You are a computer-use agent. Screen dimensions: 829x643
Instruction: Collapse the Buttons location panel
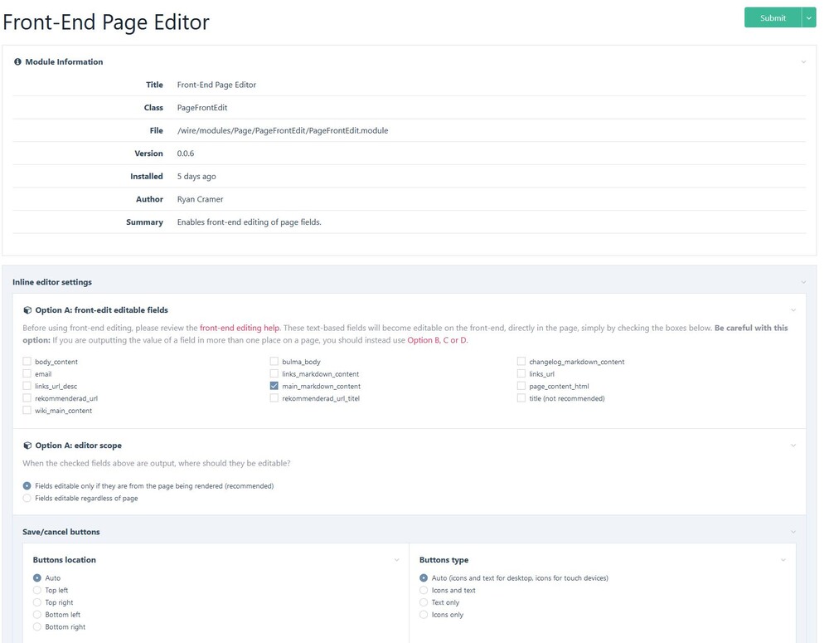(396, 560)
